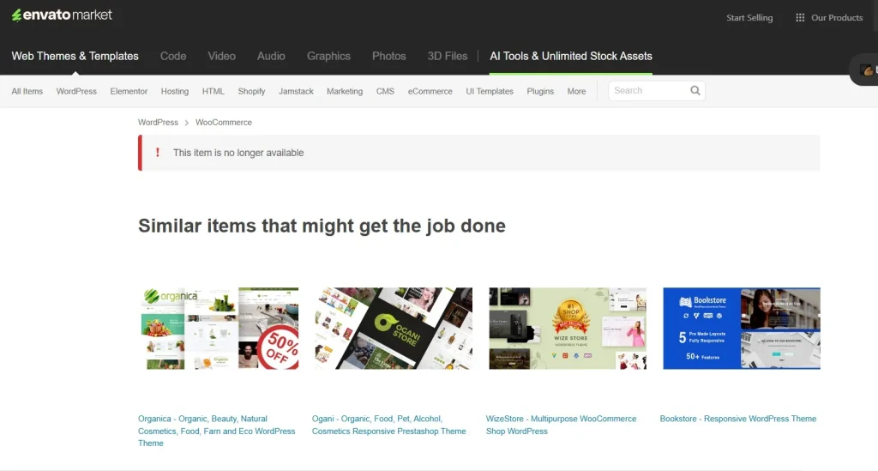878x471 pixels.
Task: Open the WordPress category dropdown
Action: 76,91
